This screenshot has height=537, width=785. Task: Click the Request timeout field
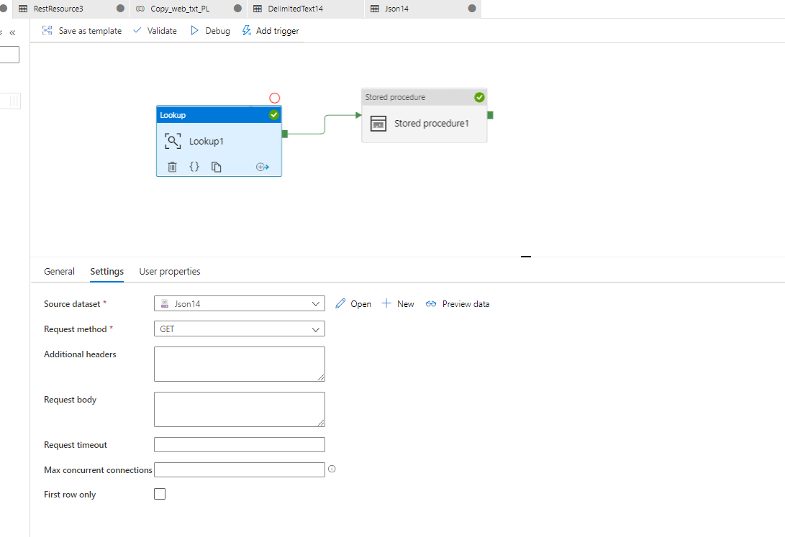[x=240, y=444]
